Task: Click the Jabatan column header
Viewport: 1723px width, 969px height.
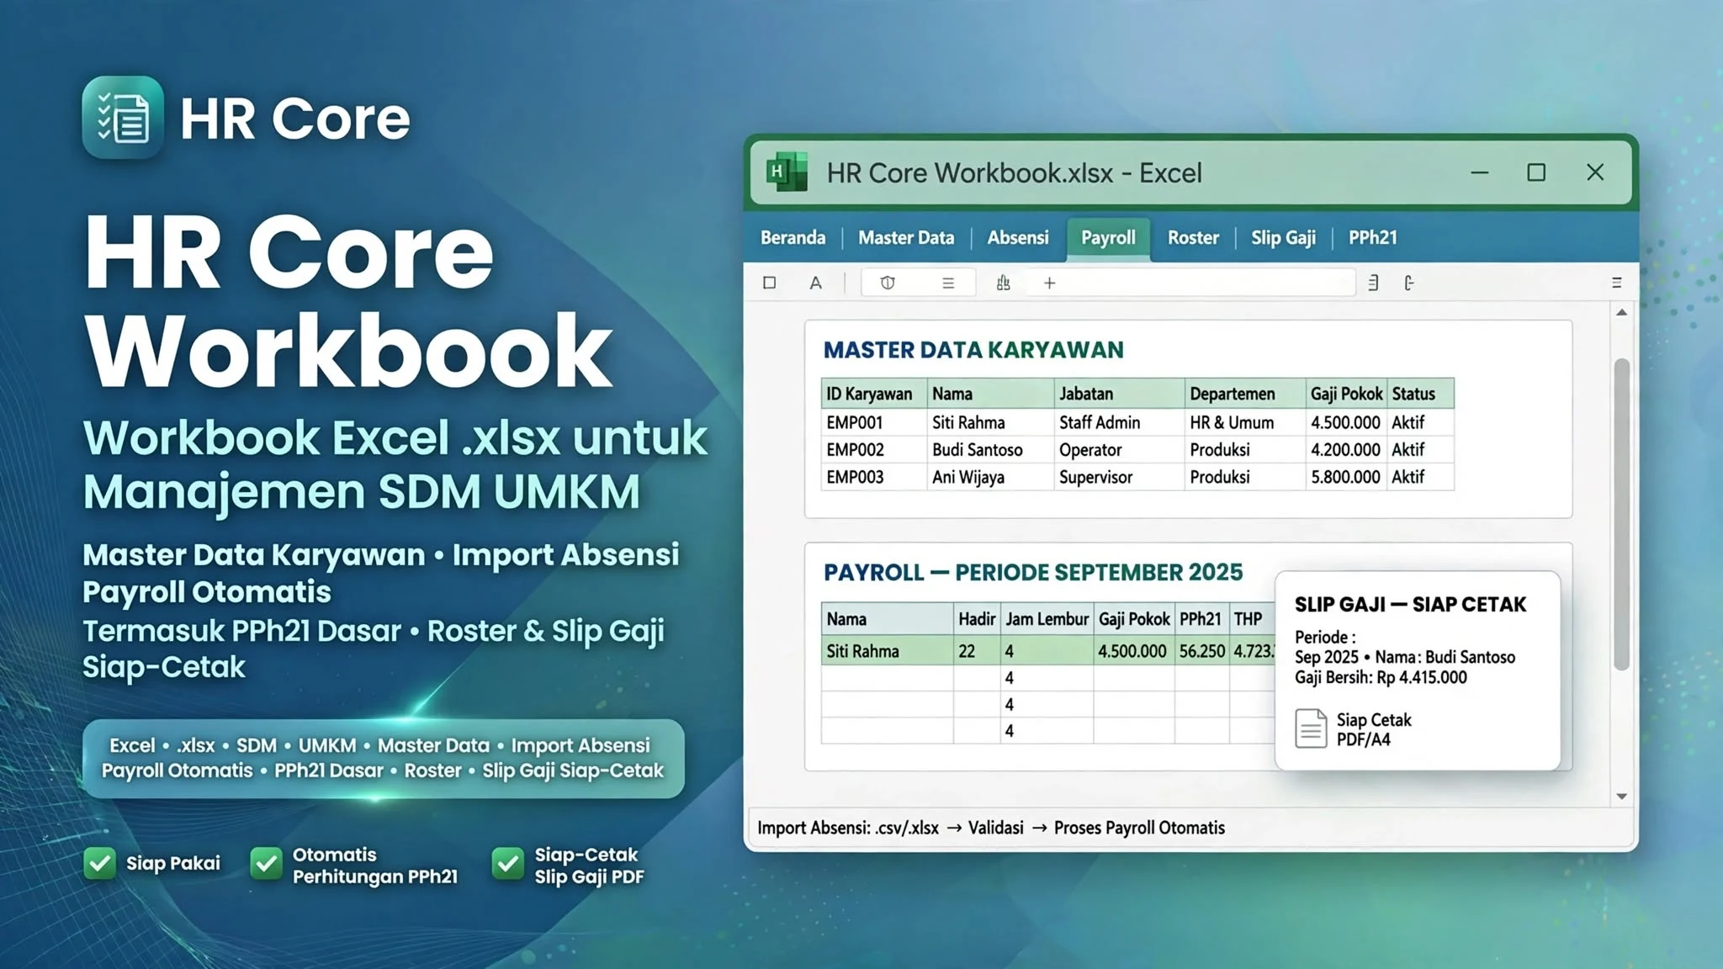Action: [x=1118, y=394]
